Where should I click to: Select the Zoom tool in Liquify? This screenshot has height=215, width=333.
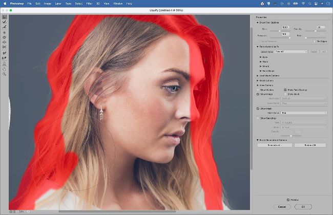click(x=5, y=74)
